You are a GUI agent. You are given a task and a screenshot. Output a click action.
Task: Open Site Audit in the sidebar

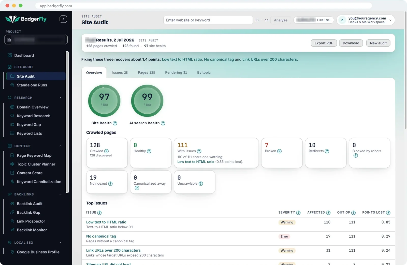click(36, 76)
